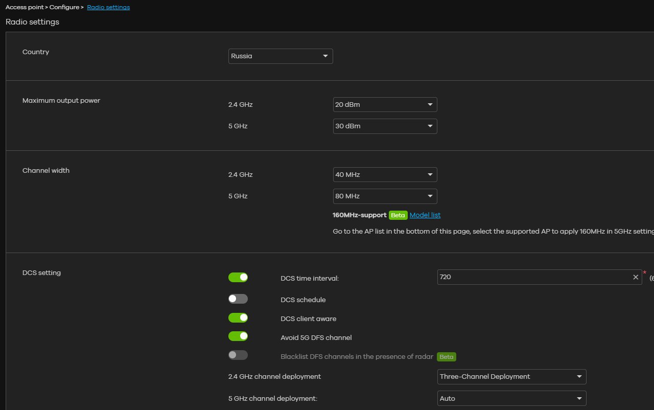Disable the DCS client aware toggle

pos(238,318)
